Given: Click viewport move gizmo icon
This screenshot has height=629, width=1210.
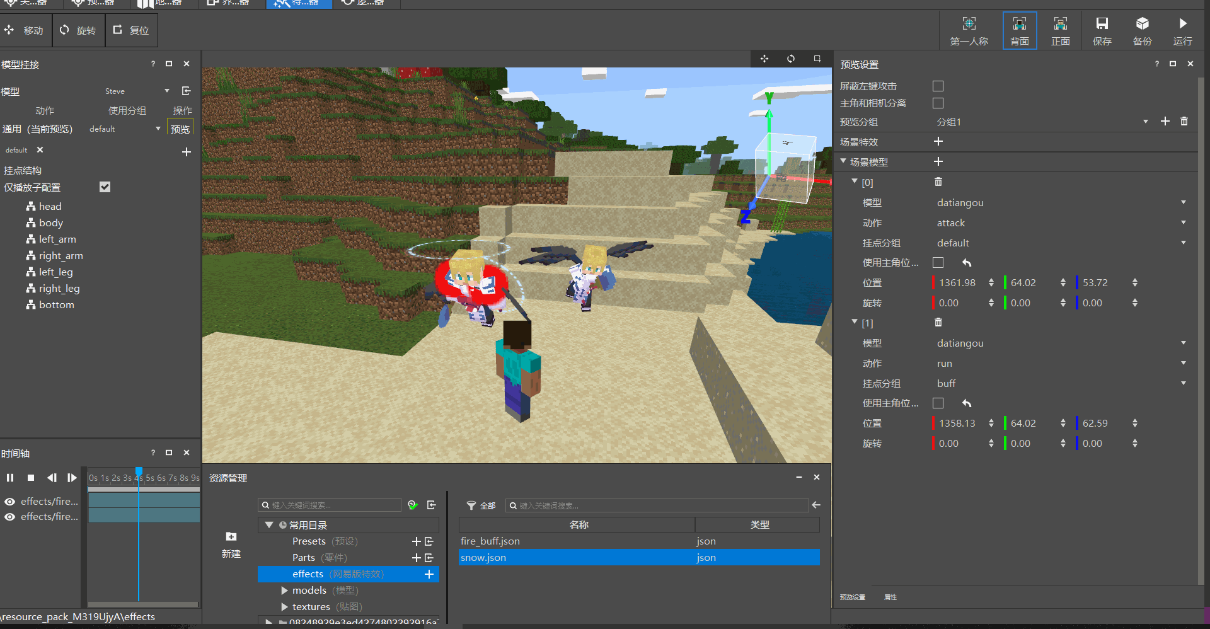Looking at the screenshot, I should pos(764,59).
